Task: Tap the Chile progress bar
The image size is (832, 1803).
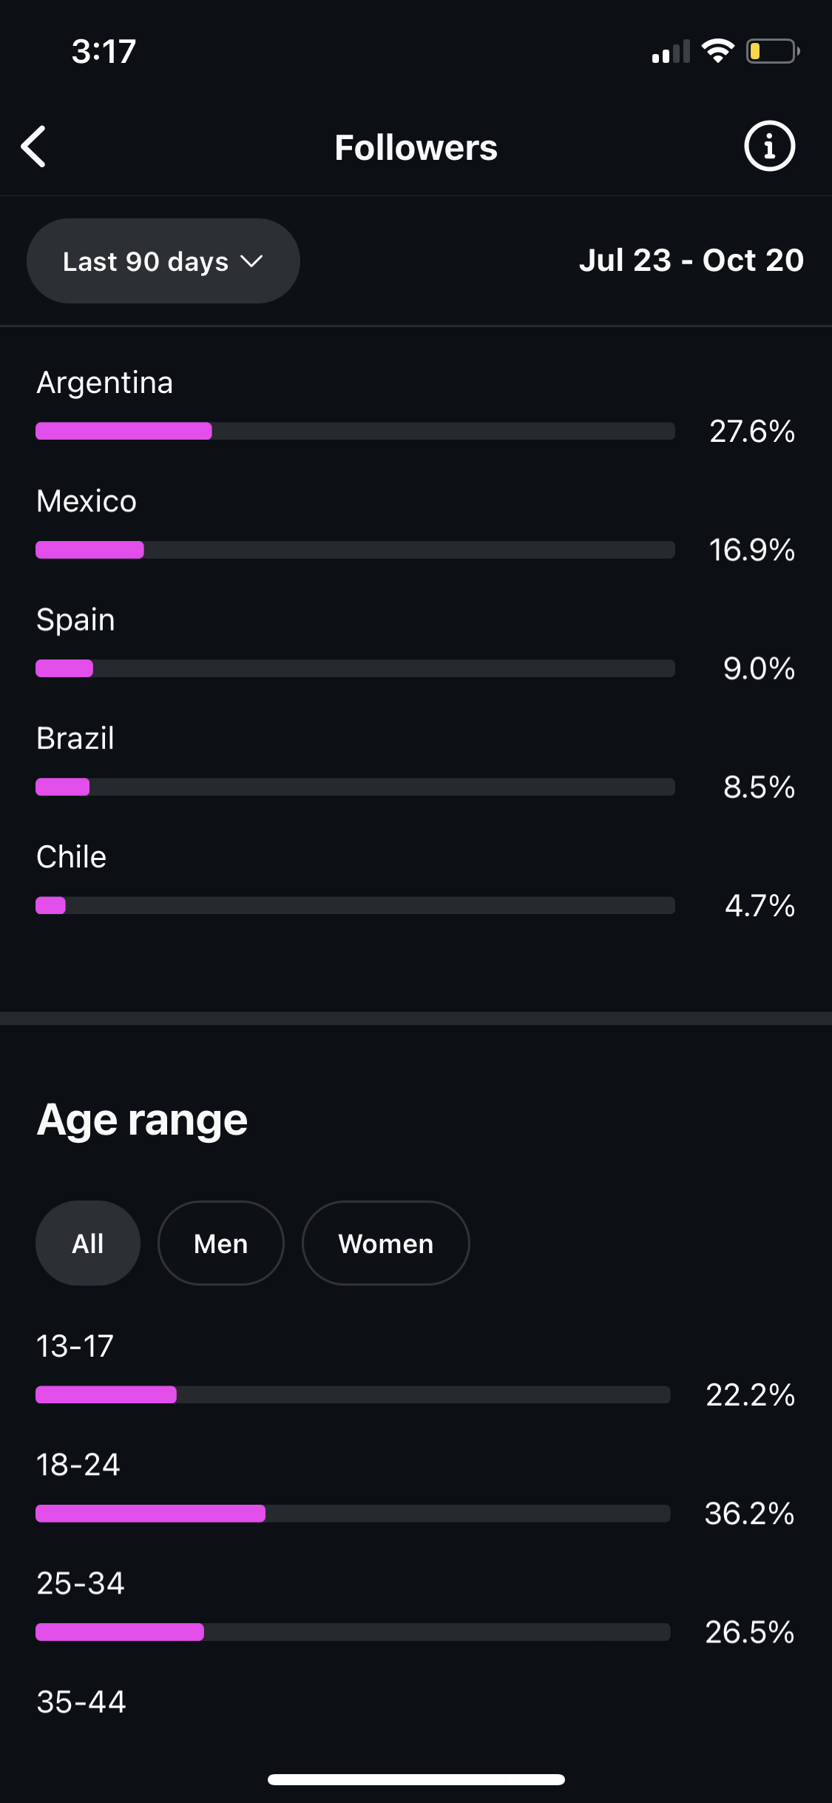Action: 355,905
